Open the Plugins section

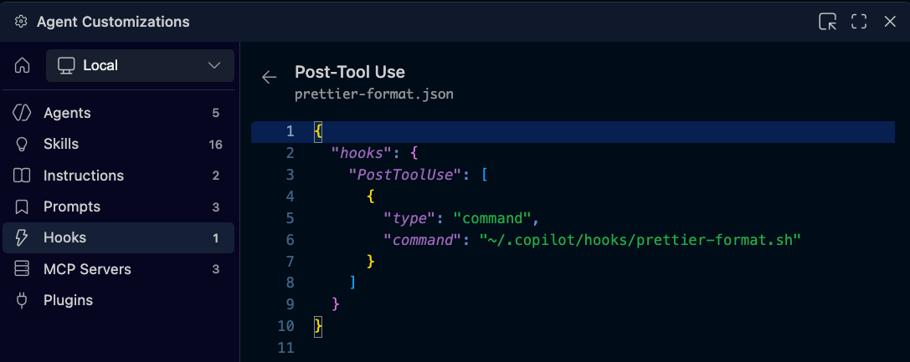tap(118, 301)
